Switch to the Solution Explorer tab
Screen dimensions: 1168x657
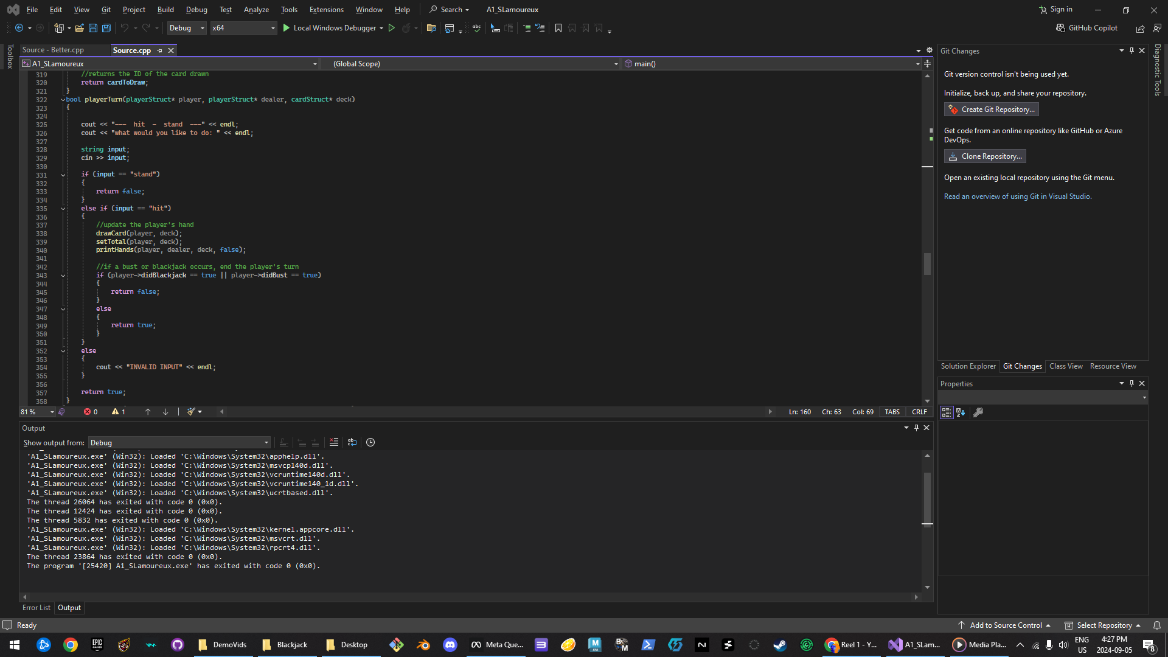(968, 366)
